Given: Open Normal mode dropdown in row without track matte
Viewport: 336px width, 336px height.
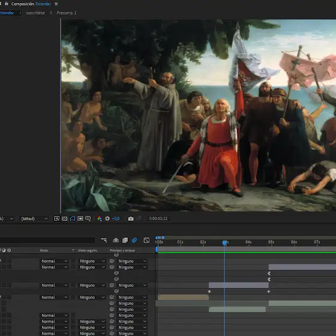Looking at the screenshot, I should [54, 316].
